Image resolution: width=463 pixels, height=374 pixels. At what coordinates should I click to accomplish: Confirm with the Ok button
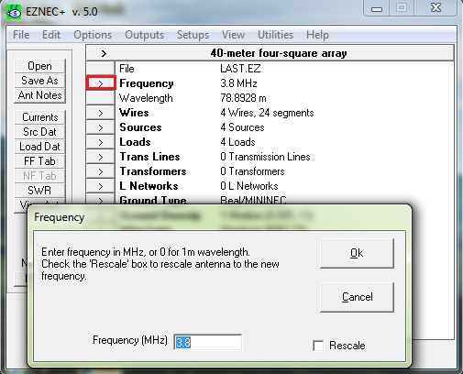tap(357, 253)
